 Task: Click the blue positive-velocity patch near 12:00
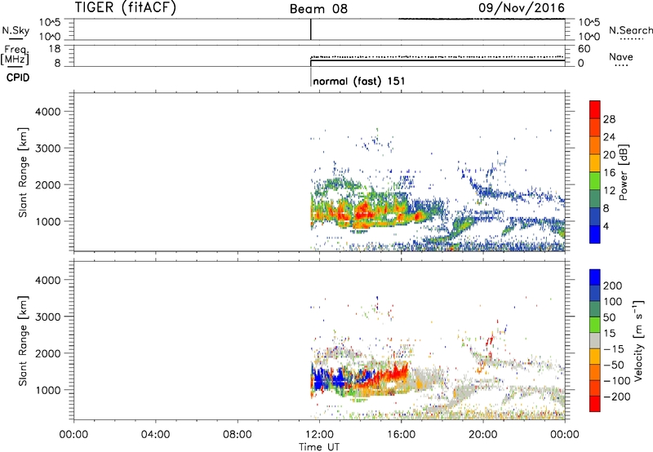pyautogui.click(x=320, y=379)
